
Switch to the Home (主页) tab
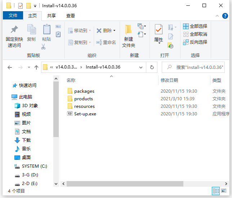tap(32, 16)
